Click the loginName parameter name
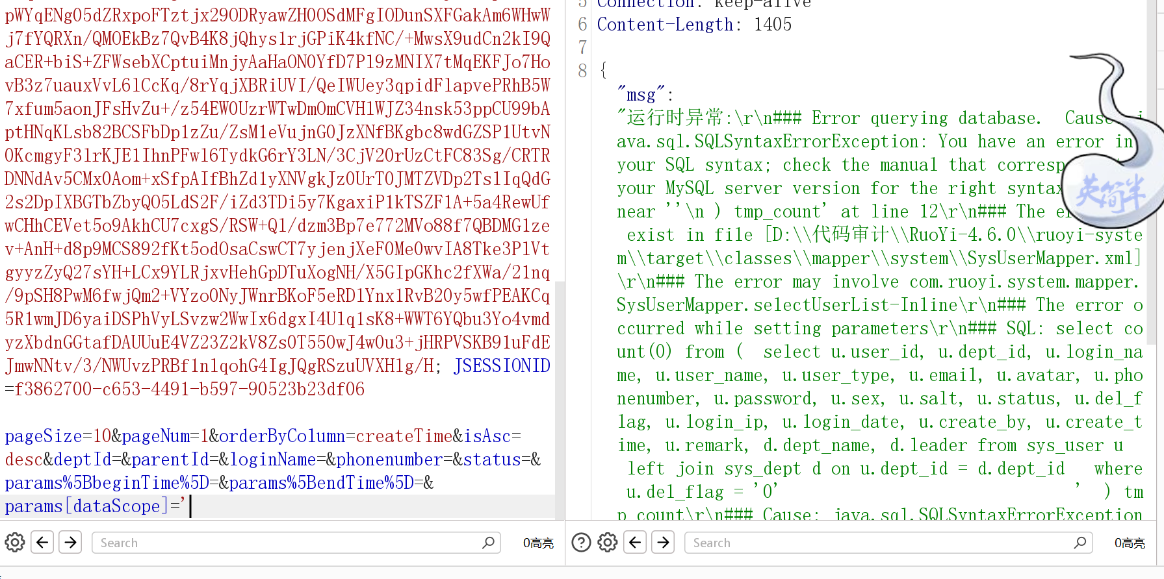The width and height of the screenshot is (1164, 579). (x=273, y=460)
